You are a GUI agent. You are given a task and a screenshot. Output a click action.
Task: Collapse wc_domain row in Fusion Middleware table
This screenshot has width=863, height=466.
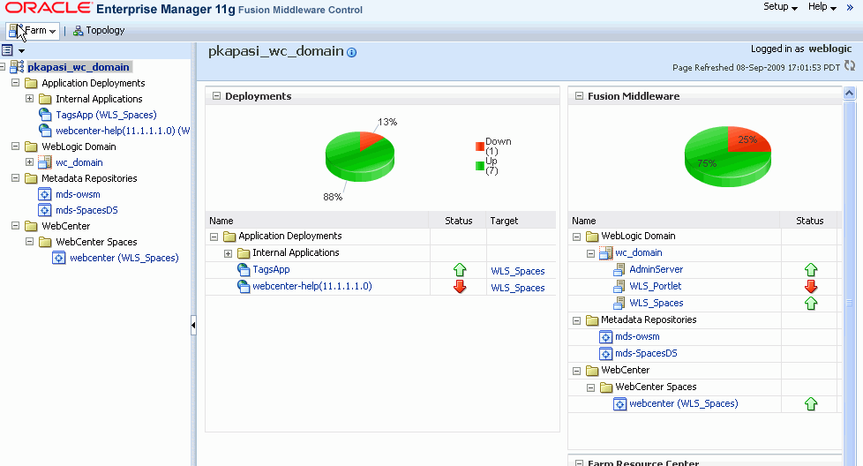click(x=590, y=253)
